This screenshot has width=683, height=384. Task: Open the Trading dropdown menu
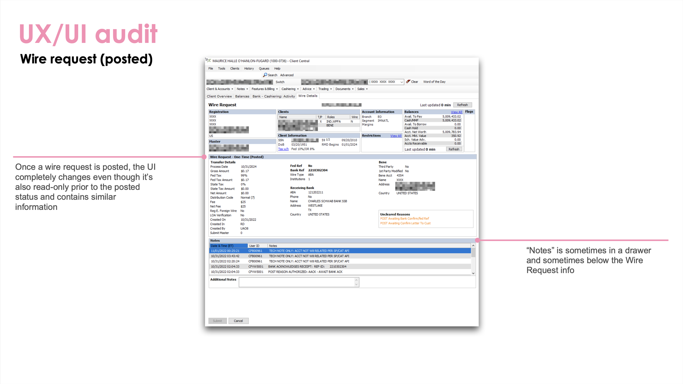coord(325,89)
